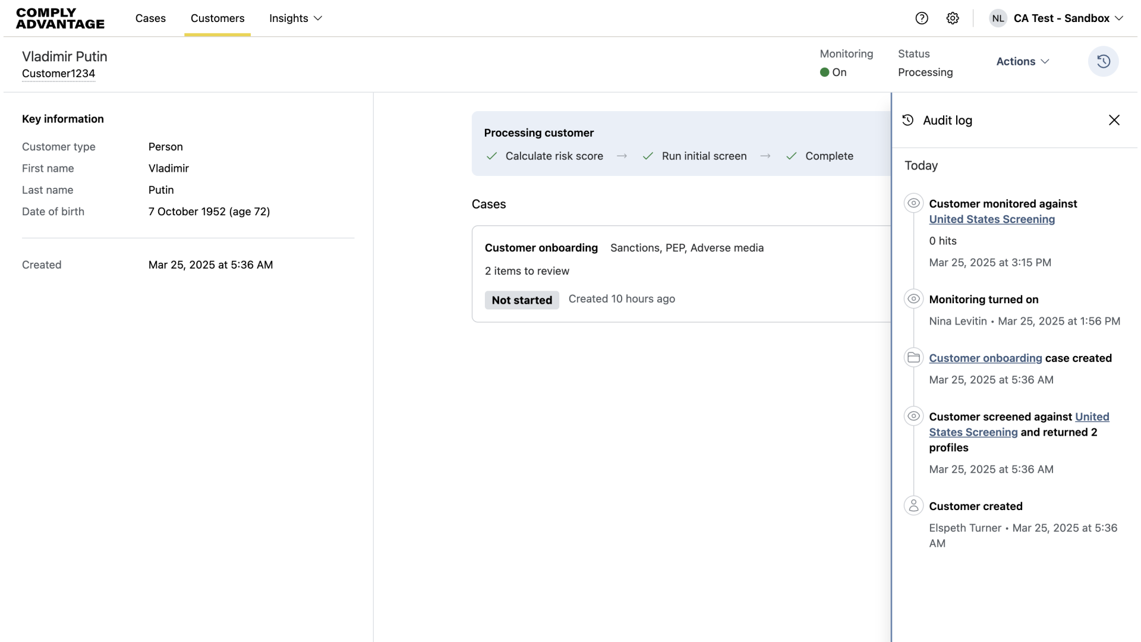Image resolution: width=1141 pixels, height=642 pixels.
Task: Click the settings gear icon
Action: click(x=953, y=18)
